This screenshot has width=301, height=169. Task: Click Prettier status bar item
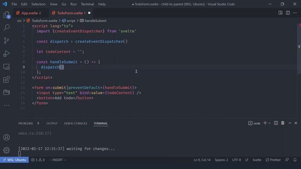(273, 160)
